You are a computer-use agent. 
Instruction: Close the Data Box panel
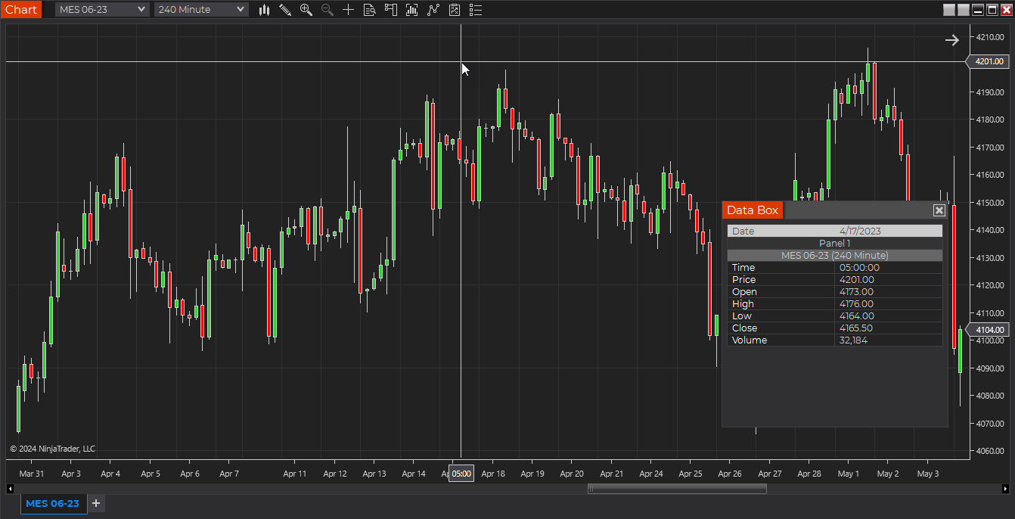coord(939,210)
